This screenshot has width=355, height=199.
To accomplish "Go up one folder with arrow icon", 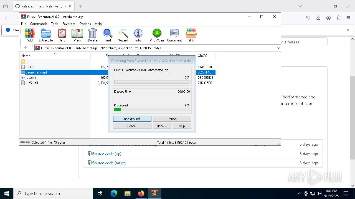I will [25, 48].
